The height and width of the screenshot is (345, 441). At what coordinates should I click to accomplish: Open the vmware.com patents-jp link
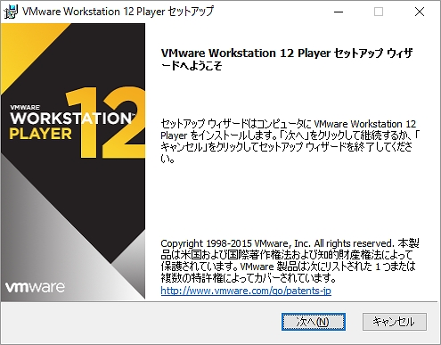pos(246,291)
